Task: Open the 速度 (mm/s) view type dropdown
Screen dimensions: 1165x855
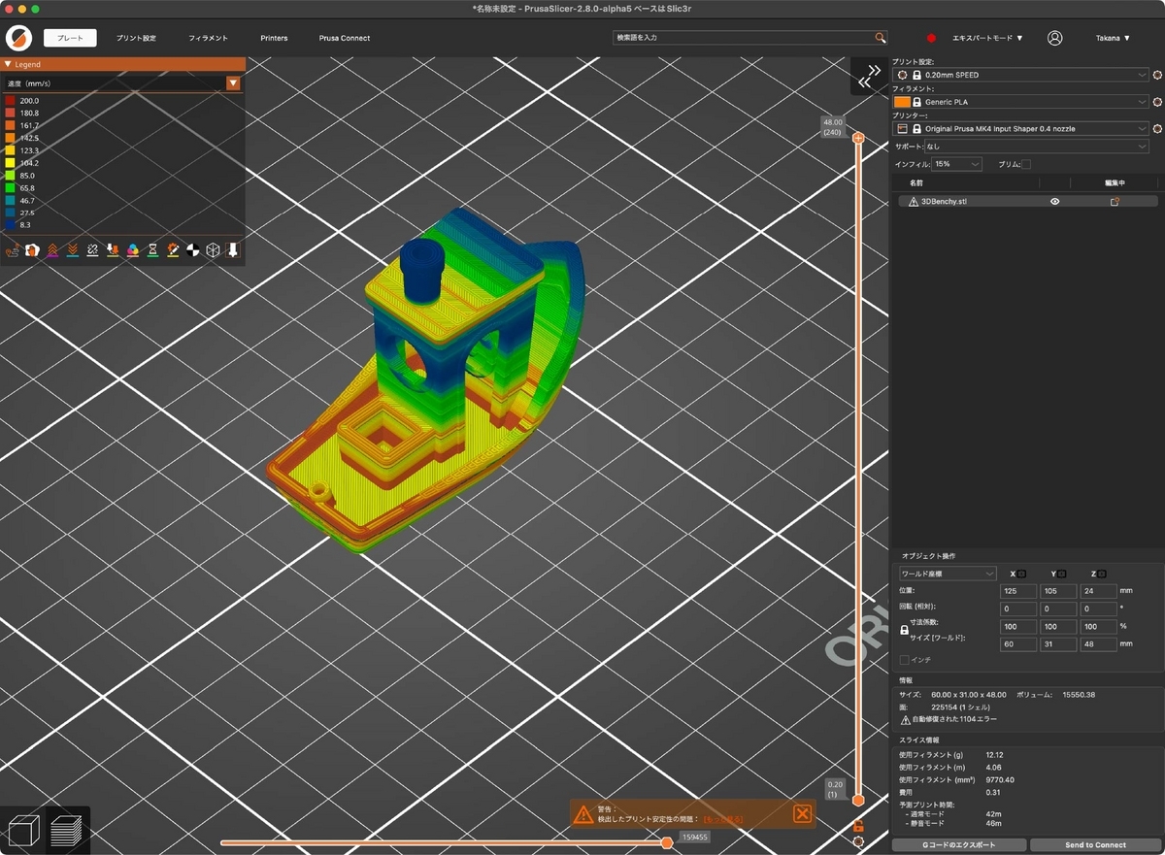Action: click(122, 83)
